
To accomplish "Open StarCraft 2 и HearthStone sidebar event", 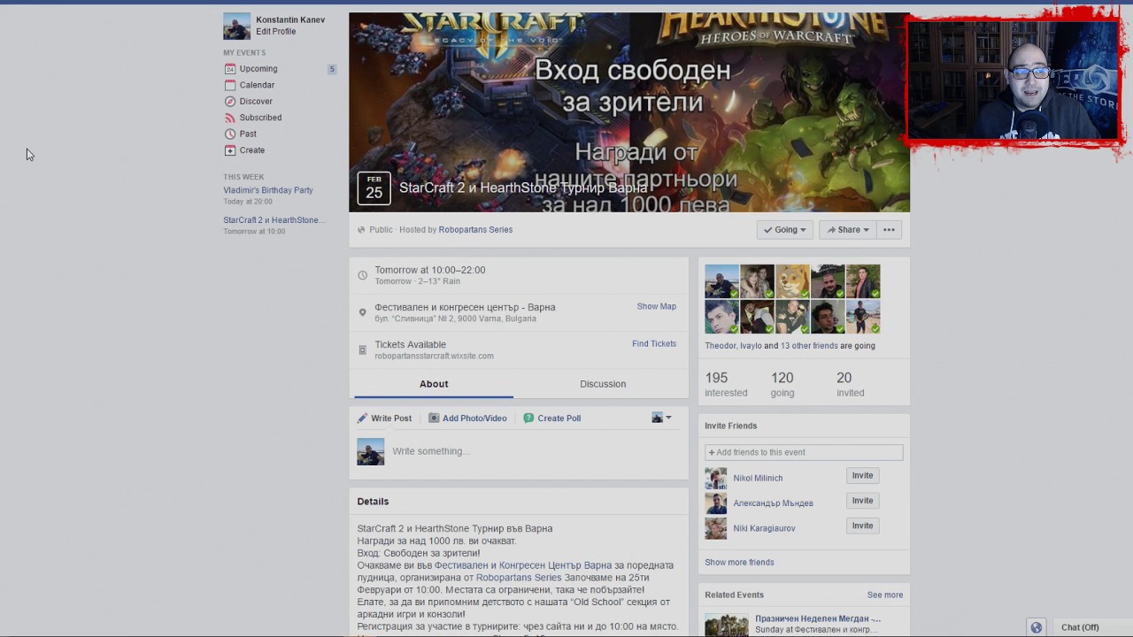I will click(x=274, y=220).
